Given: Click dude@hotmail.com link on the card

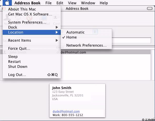Looking at the screenshot, I should pyautogui.click(x=66, y=111).
